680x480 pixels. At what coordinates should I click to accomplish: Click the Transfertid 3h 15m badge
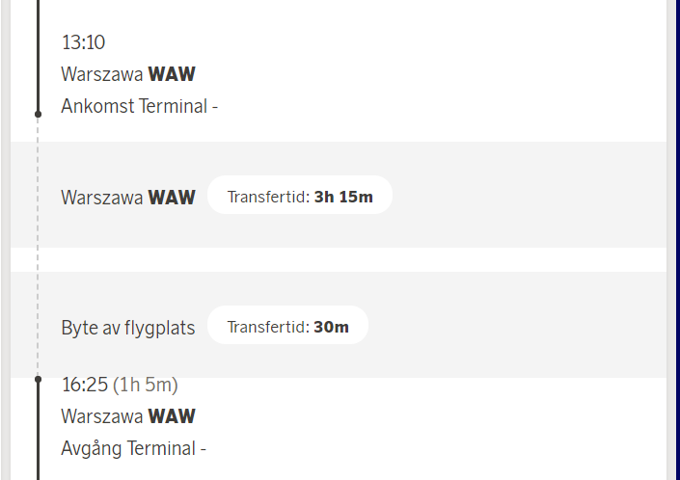(299, 197)
